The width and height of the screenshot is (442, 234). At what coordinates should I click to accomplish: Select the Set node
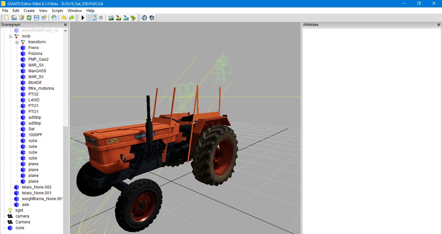(x=31, y=129)
